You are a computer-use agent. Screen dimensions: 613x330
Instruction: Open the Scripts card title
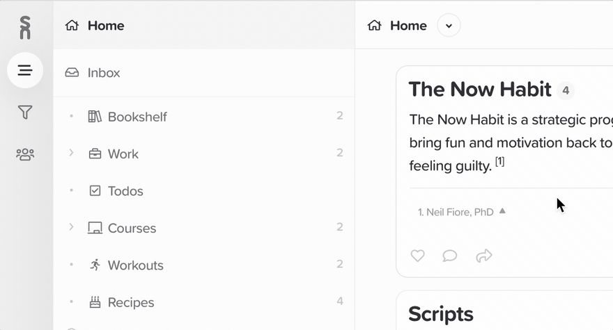(440, 314)
